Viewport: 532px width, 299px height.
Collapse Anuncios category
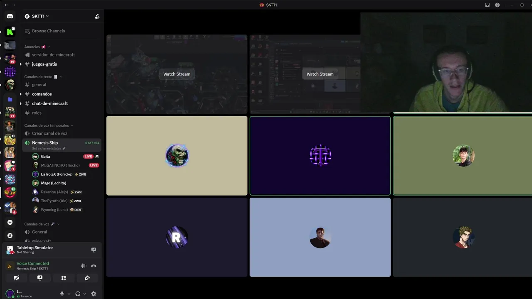pos(37,47)
